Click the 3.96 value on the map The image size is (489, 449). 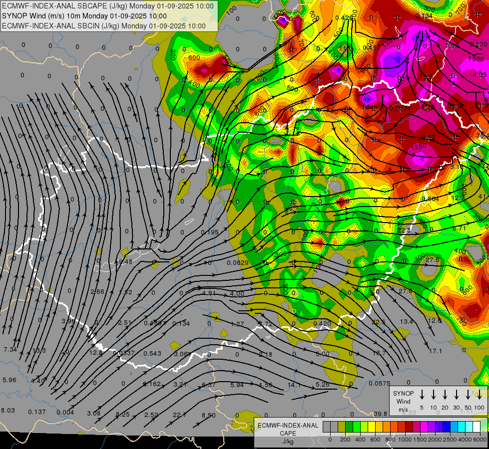pyautogui.click(x=68, y=321)
